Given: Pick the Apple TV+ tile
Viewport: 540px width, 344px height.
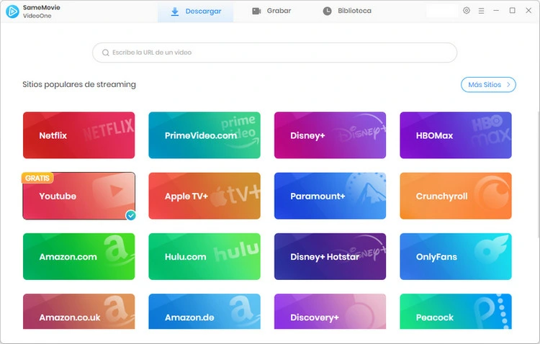Looking at the screenshot, I should [x=204, y=196].
